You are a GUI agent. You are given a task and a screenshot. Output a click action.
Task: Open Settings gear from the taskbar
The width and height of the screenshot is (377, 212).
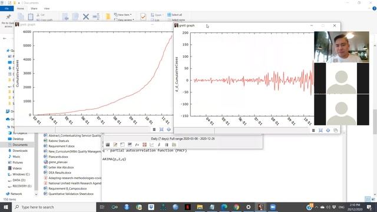coord(249,207)
